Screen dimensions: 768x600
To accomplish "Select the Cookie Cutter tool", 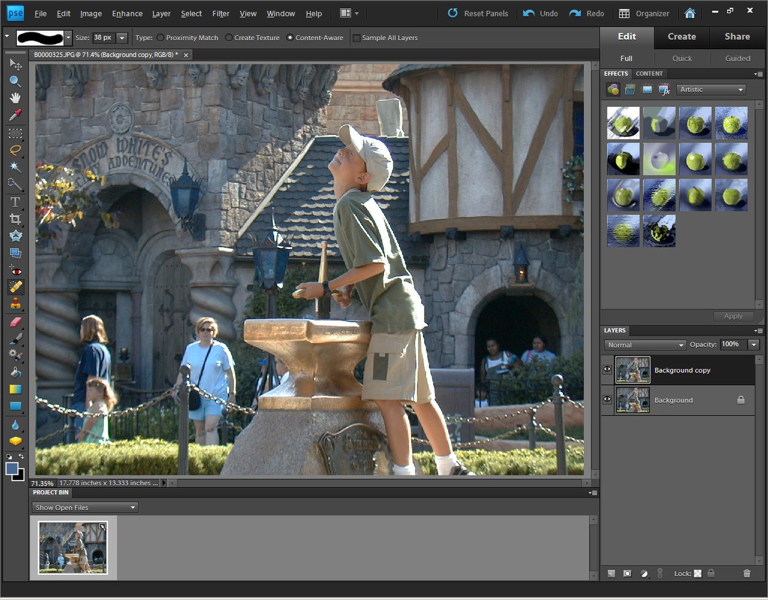I will pyautogui.click(x=15, y=236).
